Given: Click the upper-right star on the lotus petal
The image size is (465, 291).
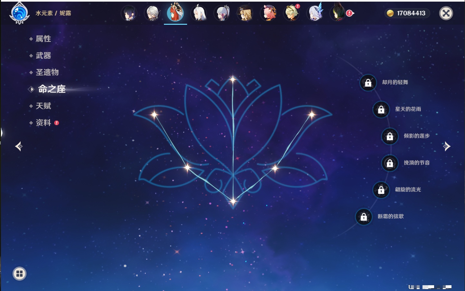Looking at the screenshot, I should 311,114.
